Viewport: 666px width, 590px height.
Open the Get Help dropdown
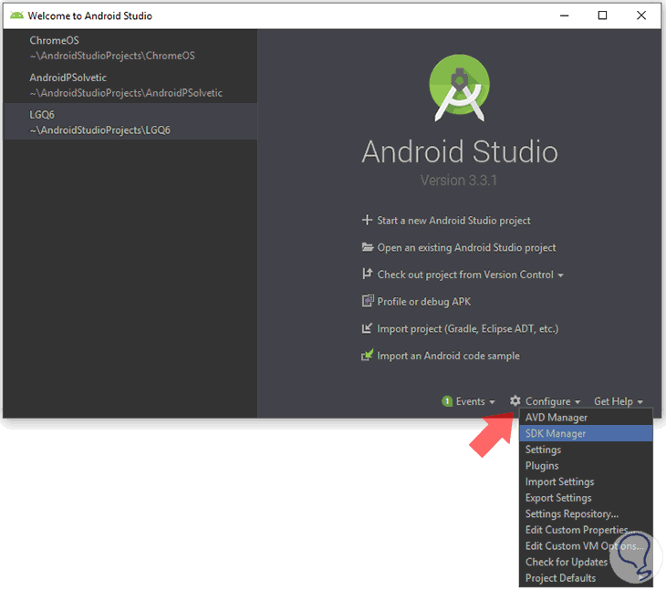pos(619,401)
